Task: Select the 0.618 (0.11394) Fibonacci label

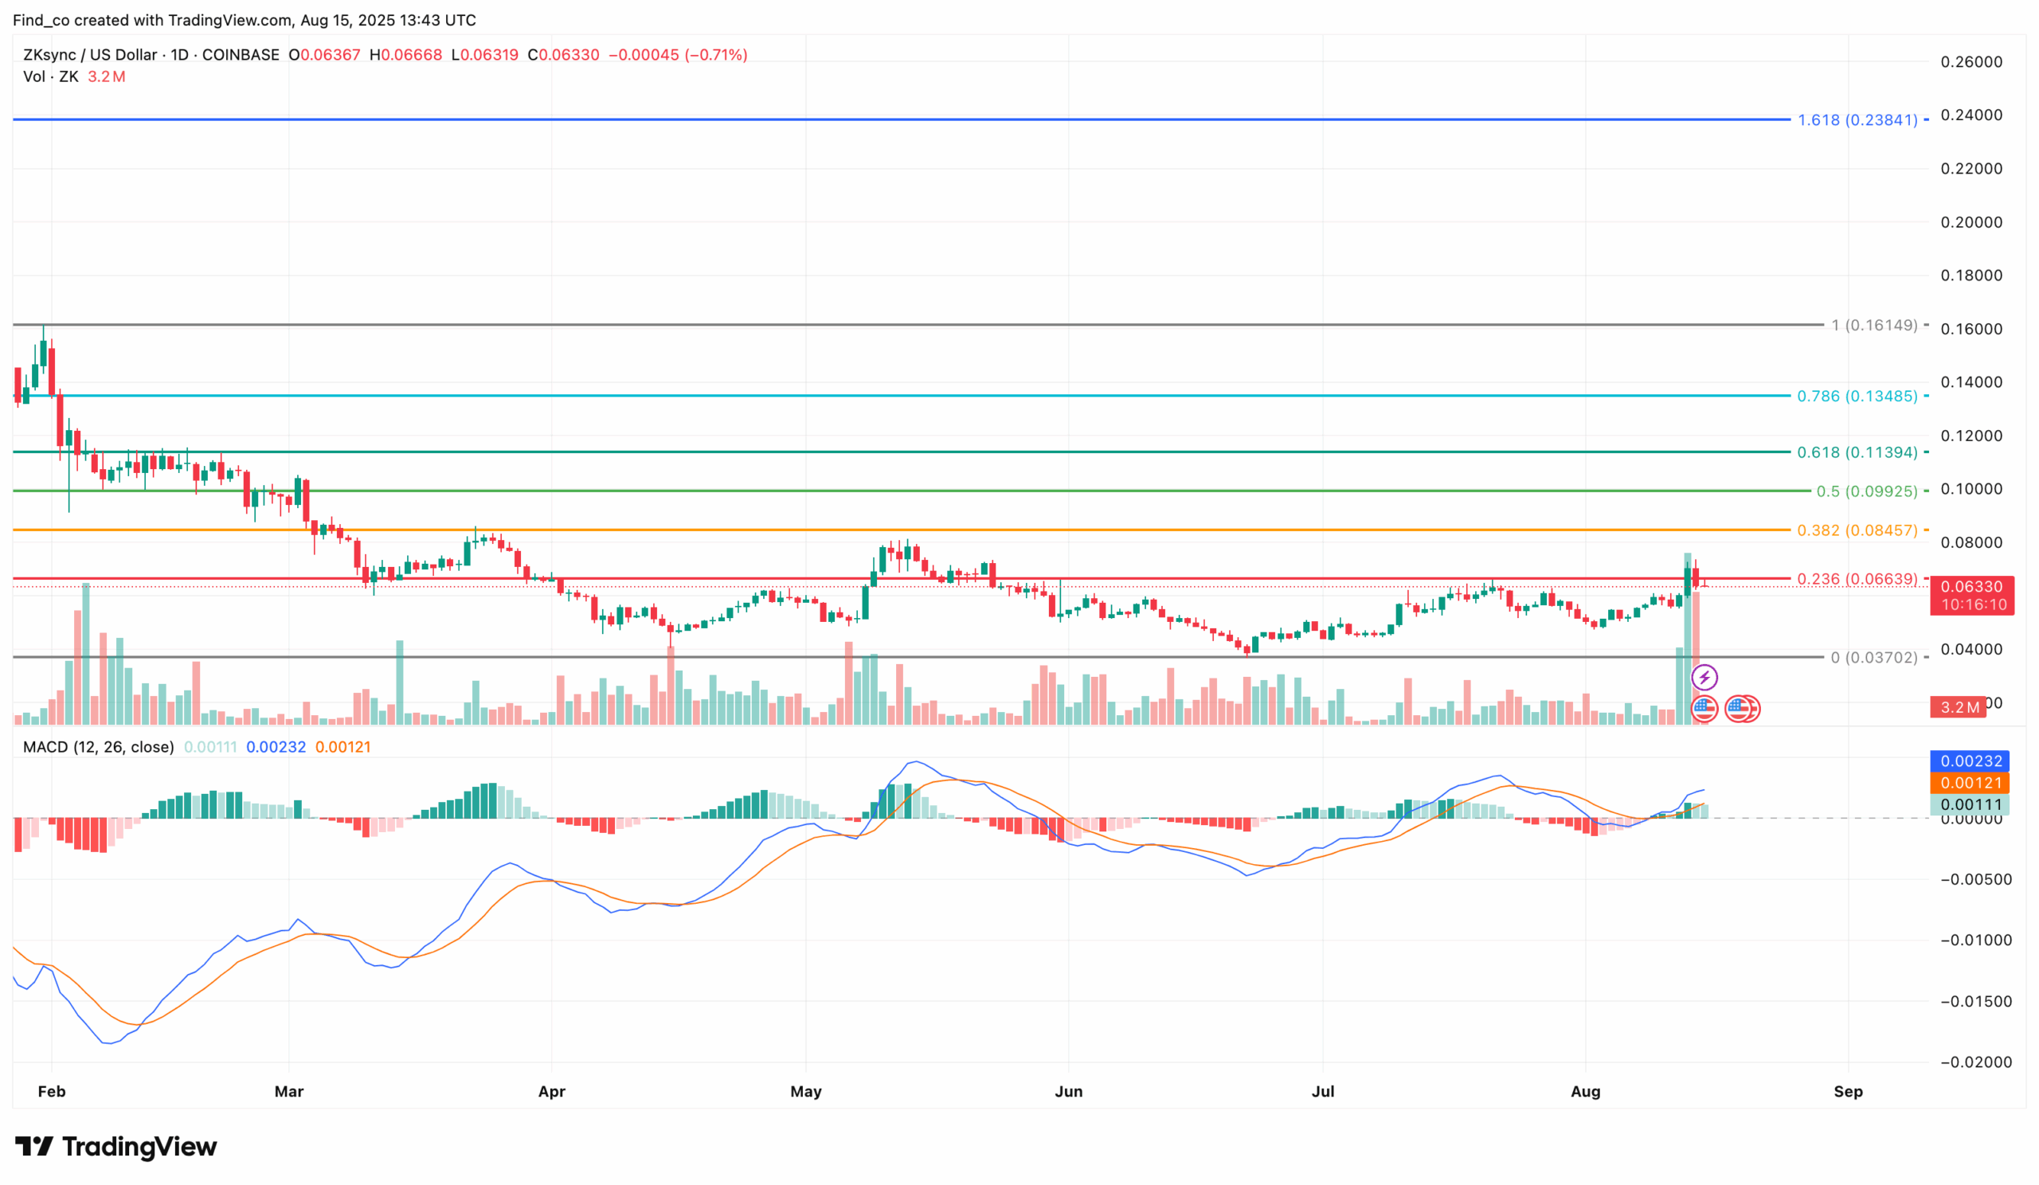Action: click(x=1857, y=452)
